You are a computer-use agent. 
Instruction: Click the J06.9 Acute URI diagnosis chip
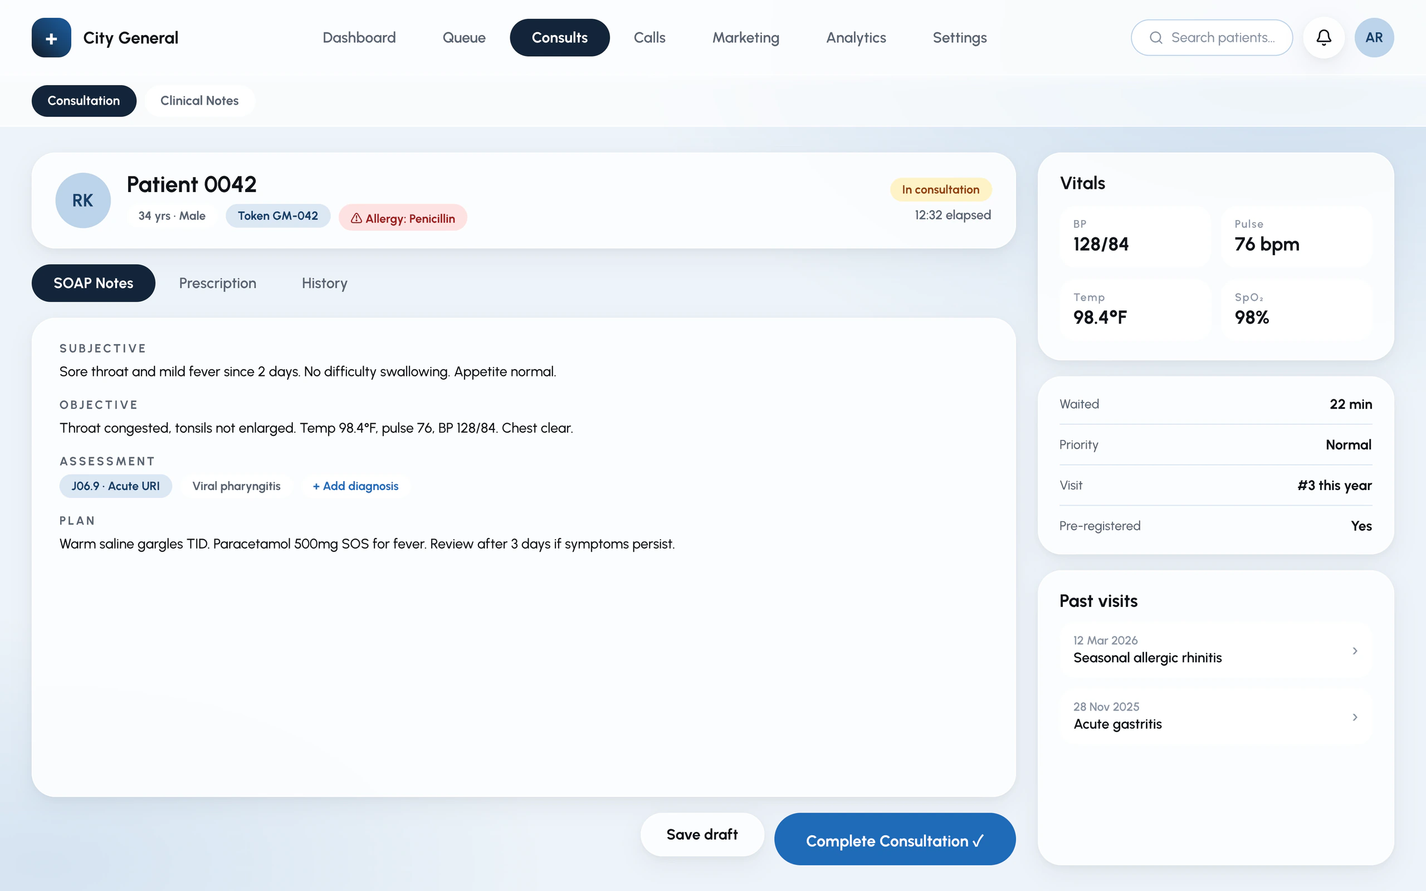[115, 486]
